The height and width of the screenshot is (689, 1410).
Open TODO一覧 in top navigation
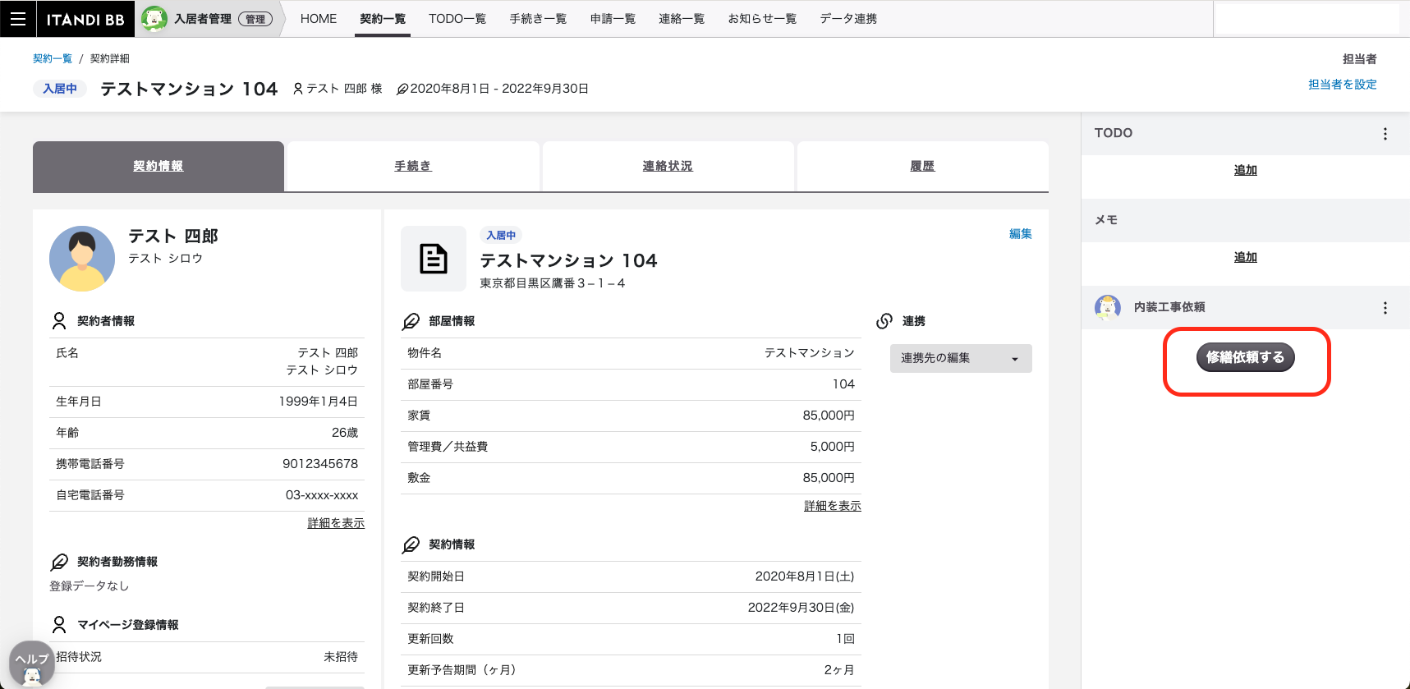pyautogui.click(x=457, y=19)
